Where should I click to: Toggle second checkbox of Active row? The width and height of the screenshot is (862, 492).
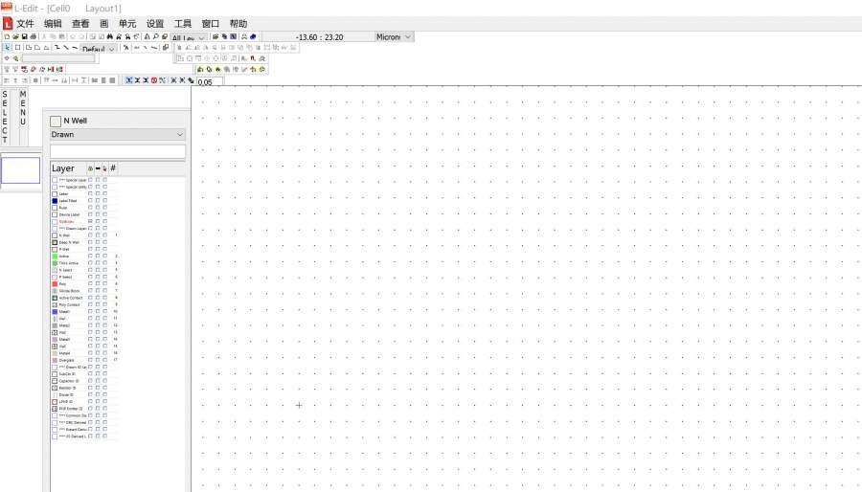[98, 256]
